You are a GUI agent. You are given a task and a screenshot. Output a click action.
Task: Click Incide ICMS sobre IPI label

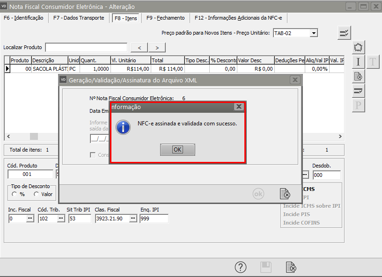point(312,206)
